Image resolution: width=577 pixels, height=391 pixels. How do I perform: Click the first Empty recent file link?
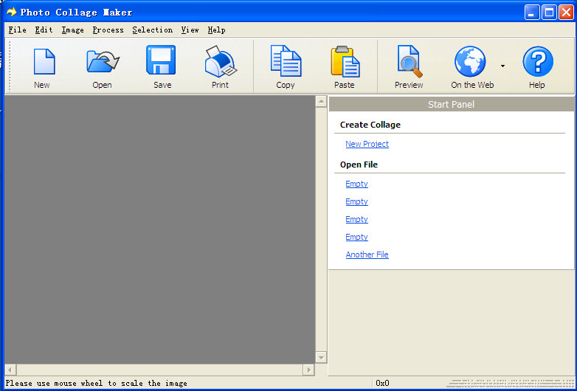coord(356,184)
